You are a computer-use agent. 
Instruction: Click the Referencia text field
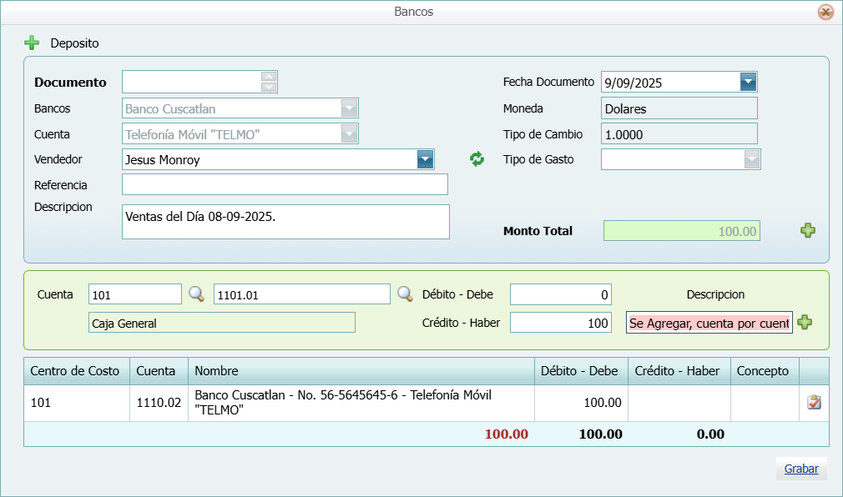pos(285,184)
